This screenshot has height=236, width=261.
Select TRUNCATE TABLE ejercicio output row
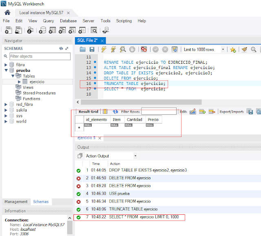[168, 209]
